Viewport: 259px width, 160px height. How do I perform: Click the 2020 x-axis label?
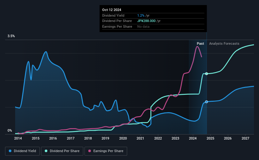[123, 138]
